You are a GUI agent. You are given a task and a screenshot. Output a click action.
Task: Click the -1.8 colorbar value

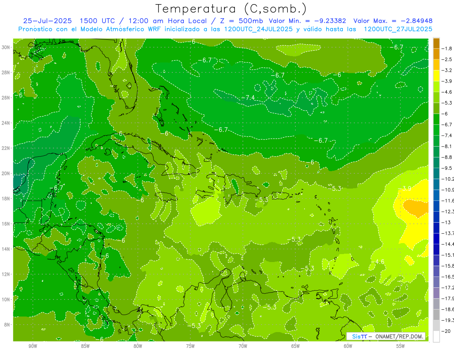point(448,48)
